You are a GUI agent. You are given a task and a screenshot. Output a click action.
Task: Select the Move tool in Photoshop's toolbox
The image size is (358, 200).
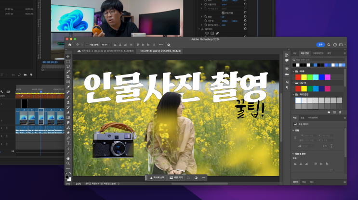point(68,57)
